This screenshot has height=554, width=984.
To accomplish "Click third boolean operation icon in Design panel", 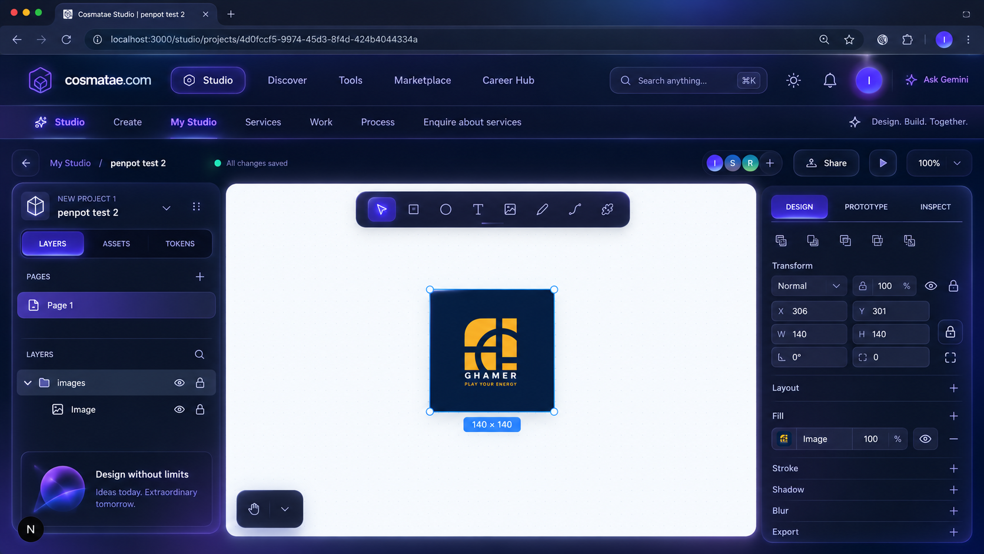I will (x=845, y=240).
